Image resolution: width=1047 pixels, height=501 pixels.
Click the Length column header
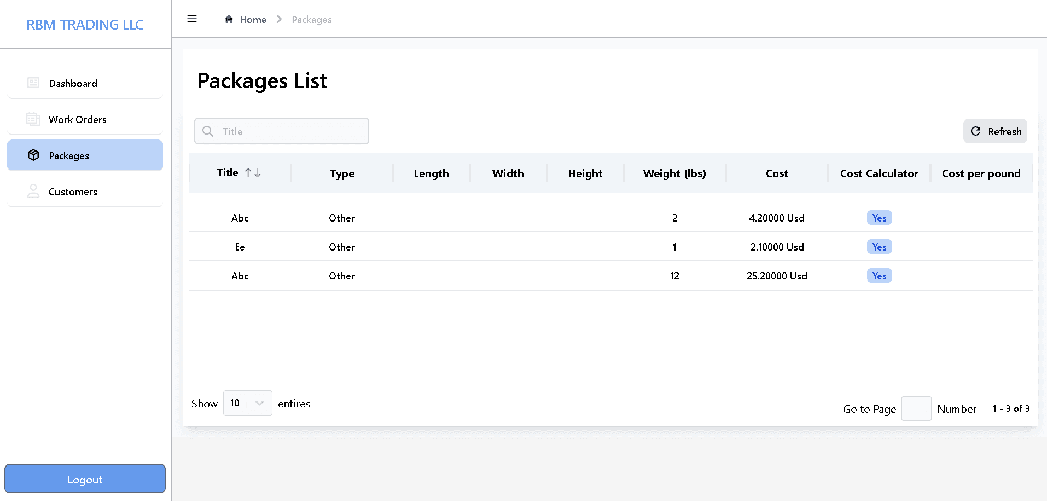point(431,173)
